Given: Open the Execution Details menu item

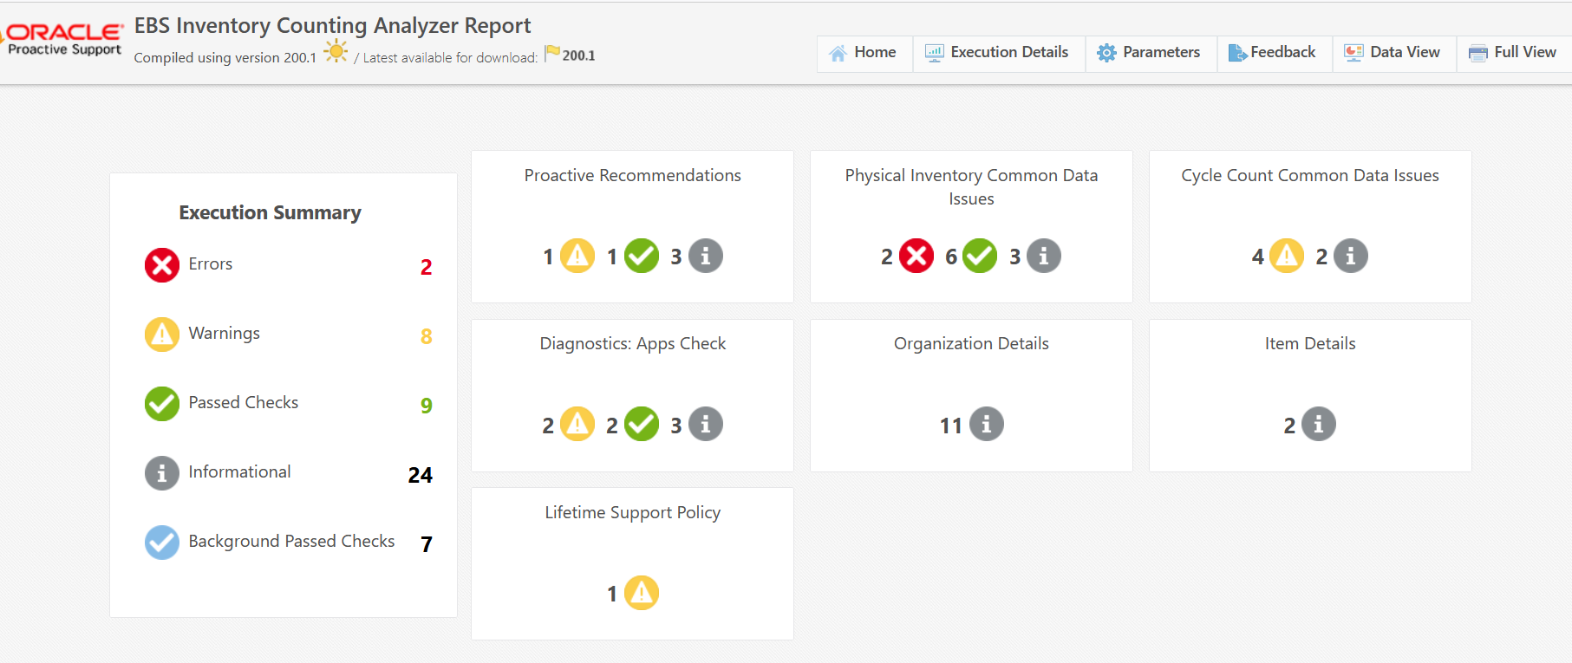Looking at the screenshot, I should pyautogui.click(x=998, y=53).
